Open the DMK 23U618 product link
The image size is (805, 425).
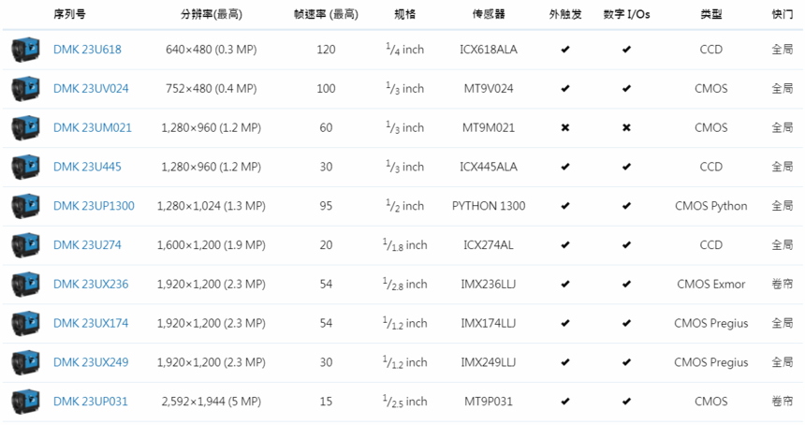click(x=87, y=50)
